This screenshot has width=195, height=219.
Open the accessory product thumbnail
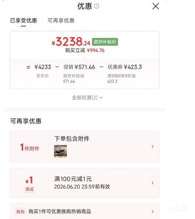tap(60, 151)
